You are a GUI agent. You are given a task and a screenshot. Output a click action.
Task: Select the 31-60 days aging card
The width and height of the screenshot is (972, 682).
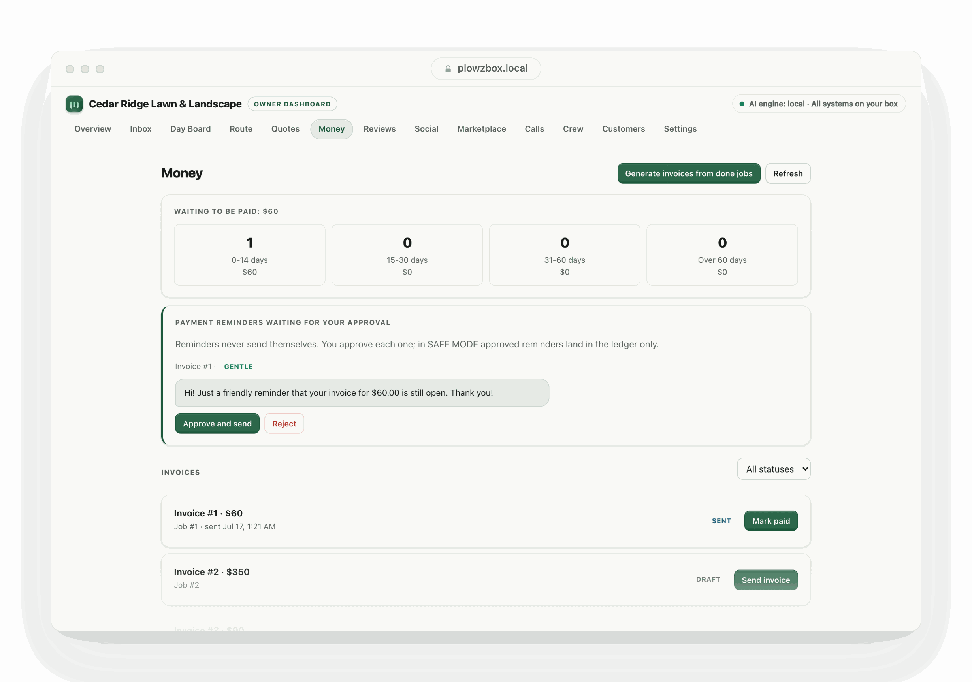(564, 255)
